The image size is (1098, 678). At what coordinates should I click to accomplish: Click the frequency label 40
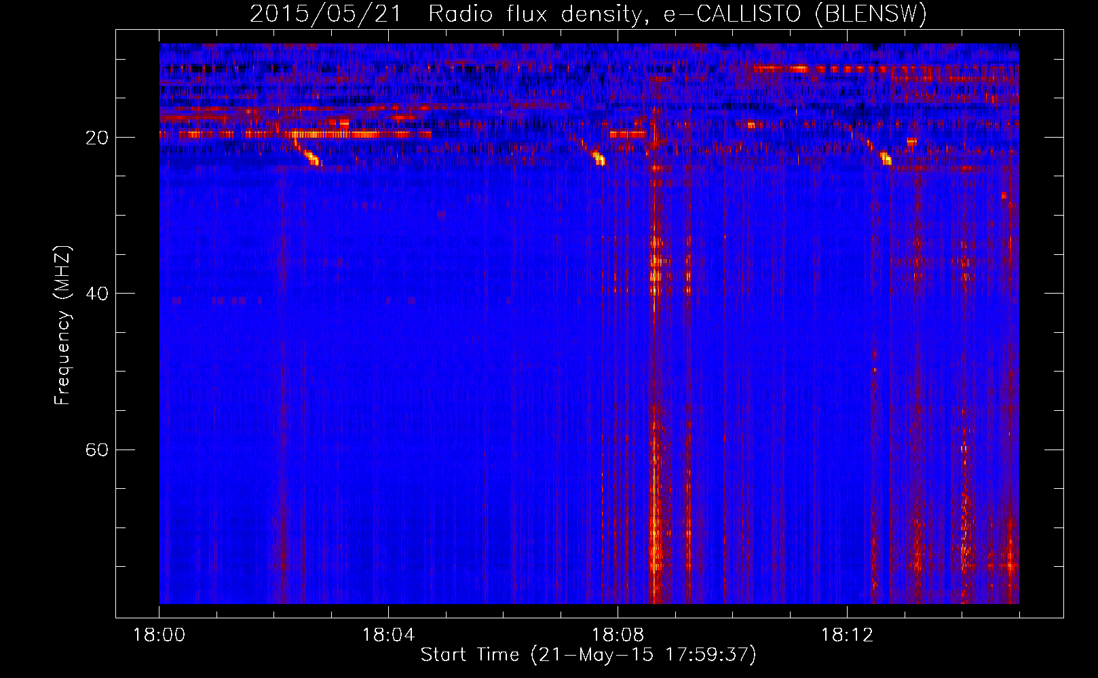tap(97, 294)
